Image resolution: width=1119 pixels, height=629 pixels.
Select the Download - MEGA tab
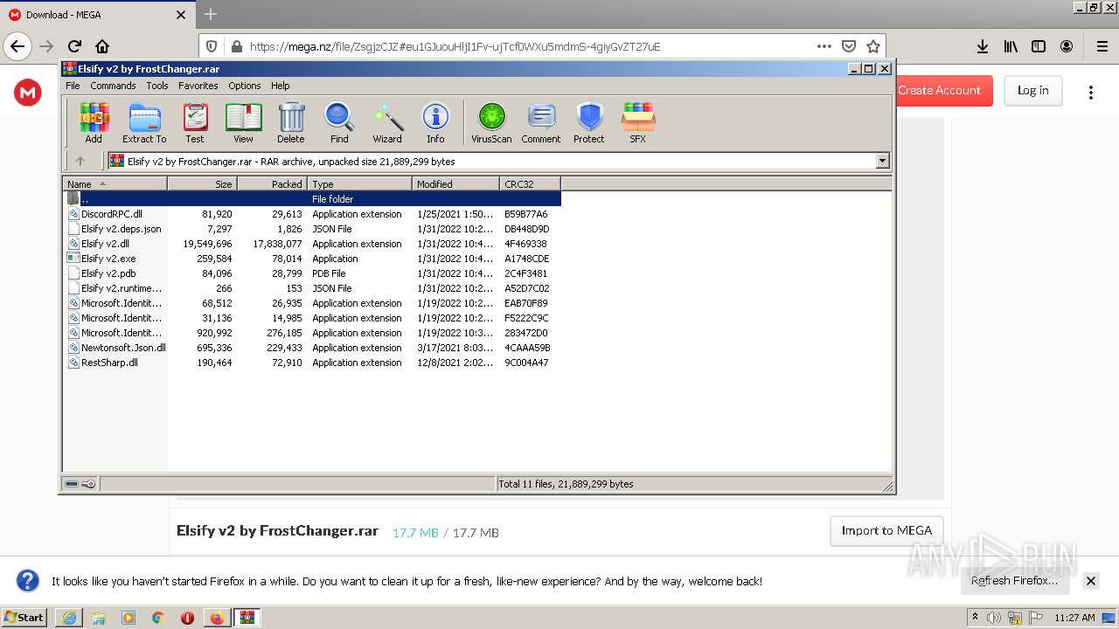(x=96, y=15)
